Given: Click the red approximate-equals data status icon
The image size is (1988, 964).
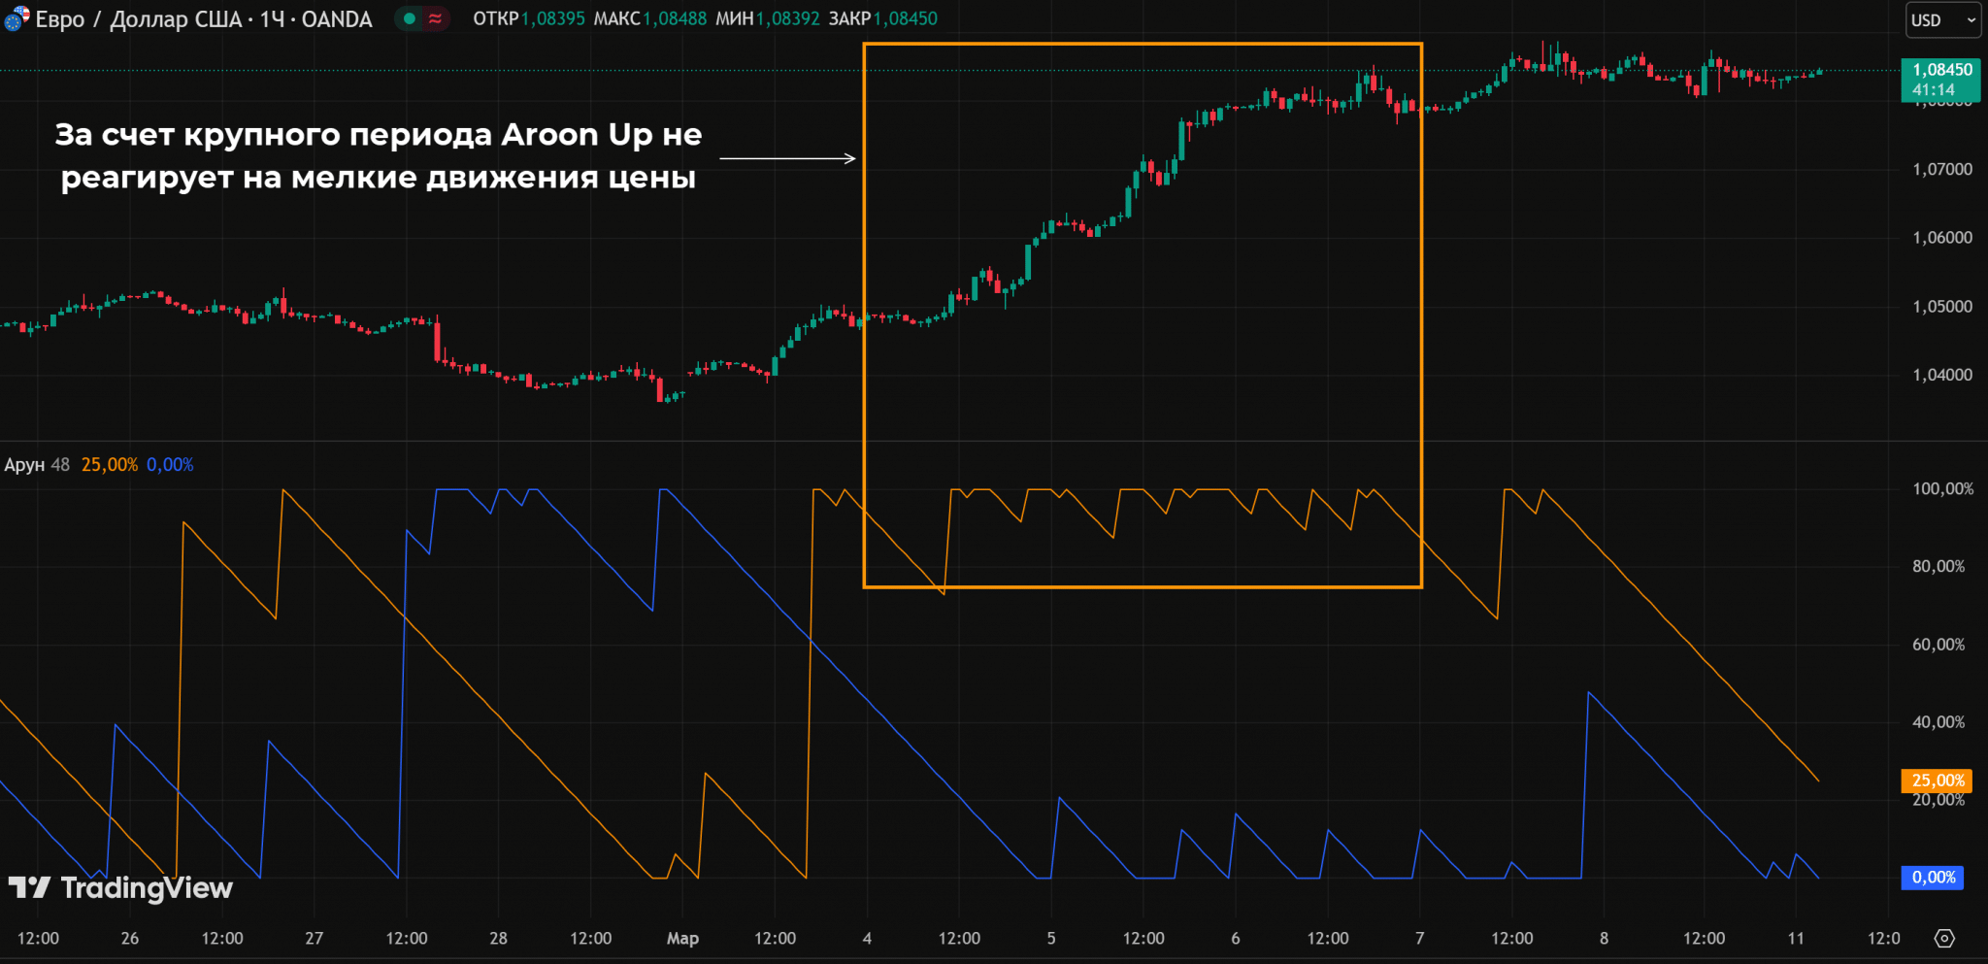Looking at the screenshot, I should click(435, 18).
